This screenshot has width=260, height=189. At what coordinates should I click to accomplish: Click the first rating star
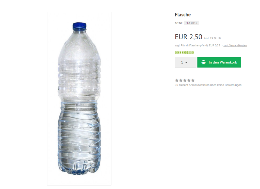pyautogui.click(x=177, y=80)
